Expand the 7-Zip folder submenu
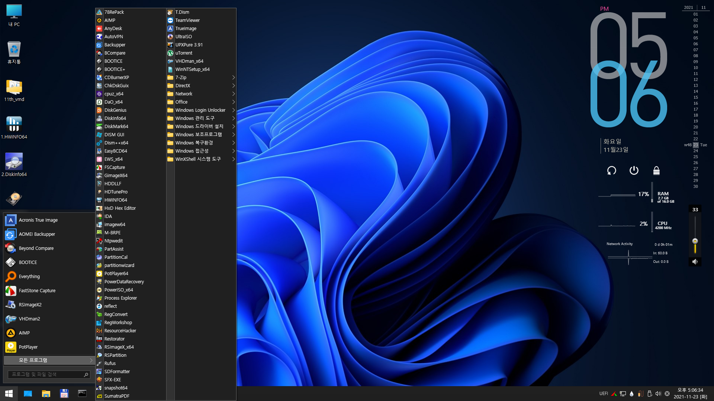 pyautogui.click(x=201, y=78)
